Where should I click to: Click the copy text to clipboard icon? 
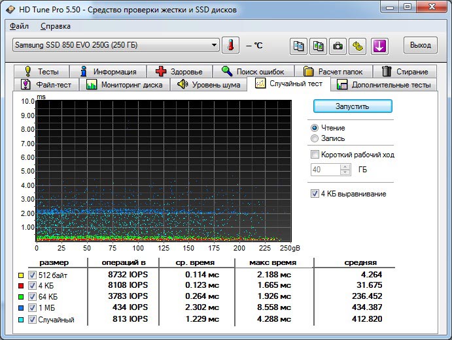click(x=298, y=45)
